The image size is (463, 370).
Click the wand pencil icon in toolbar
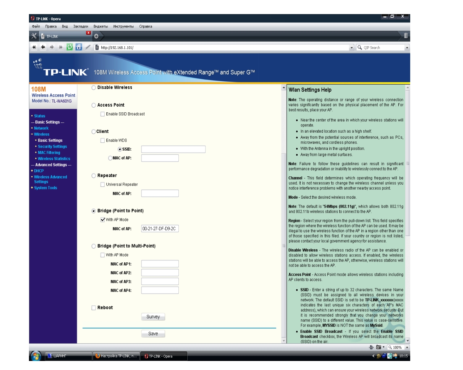click(x=88, y=47)
